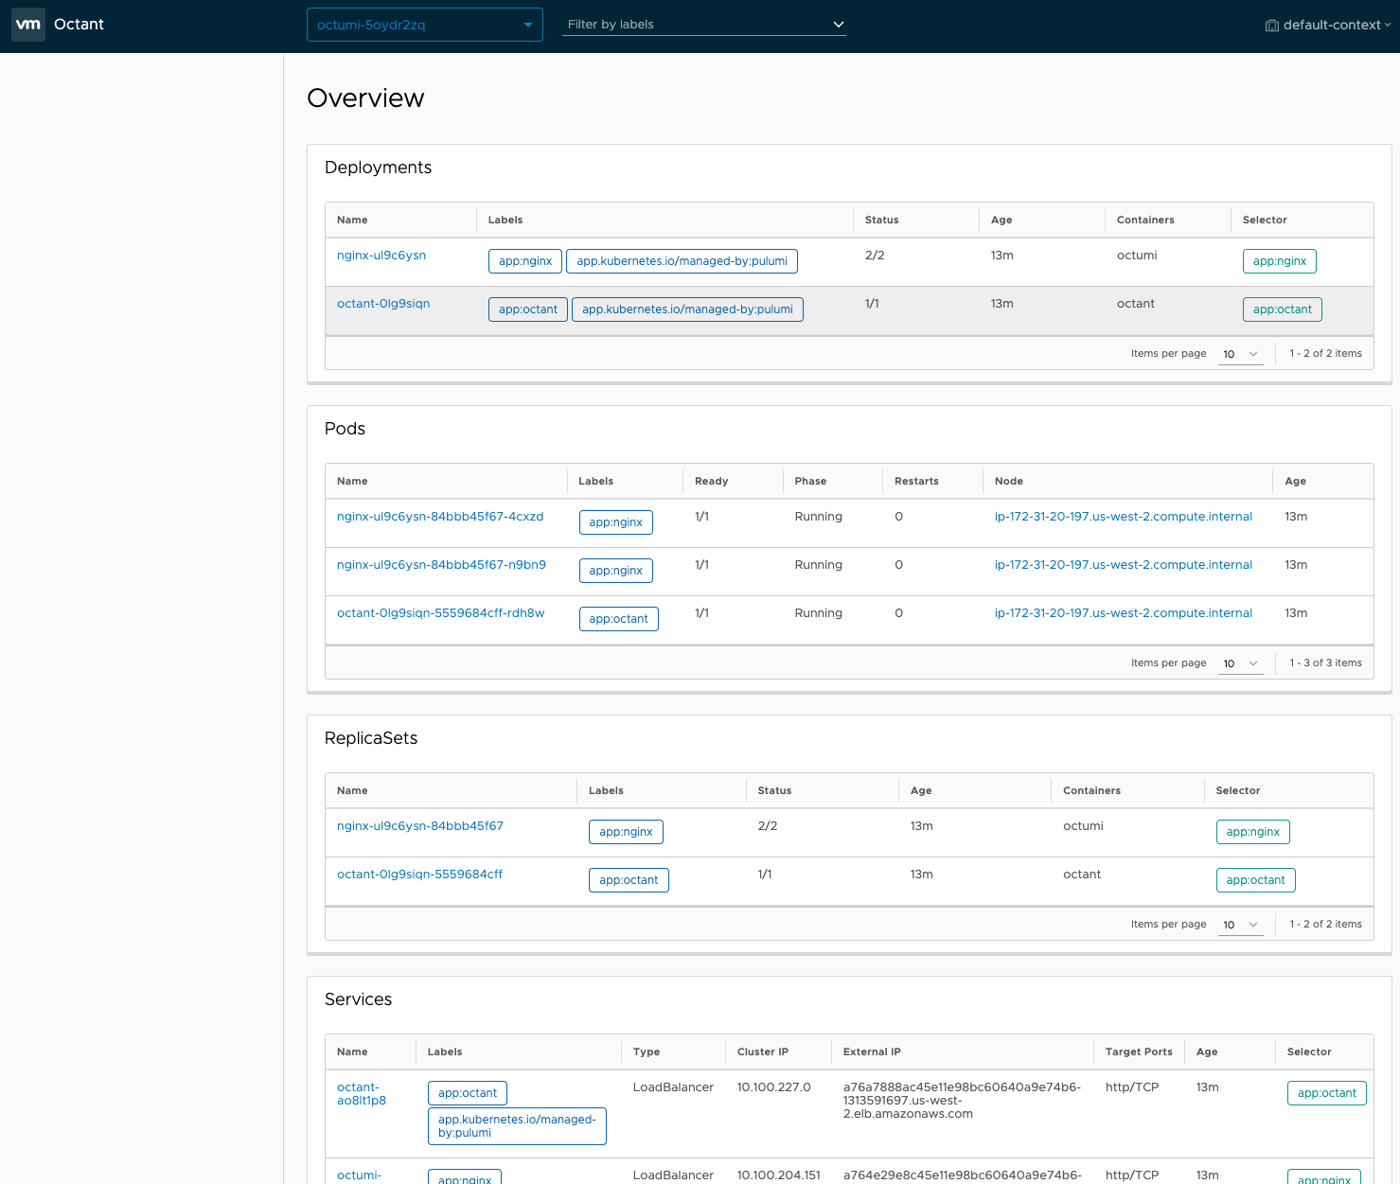Click the Octant title text in header
The height and width of the screenshot is (1184, 1400).
pos(79,25)
